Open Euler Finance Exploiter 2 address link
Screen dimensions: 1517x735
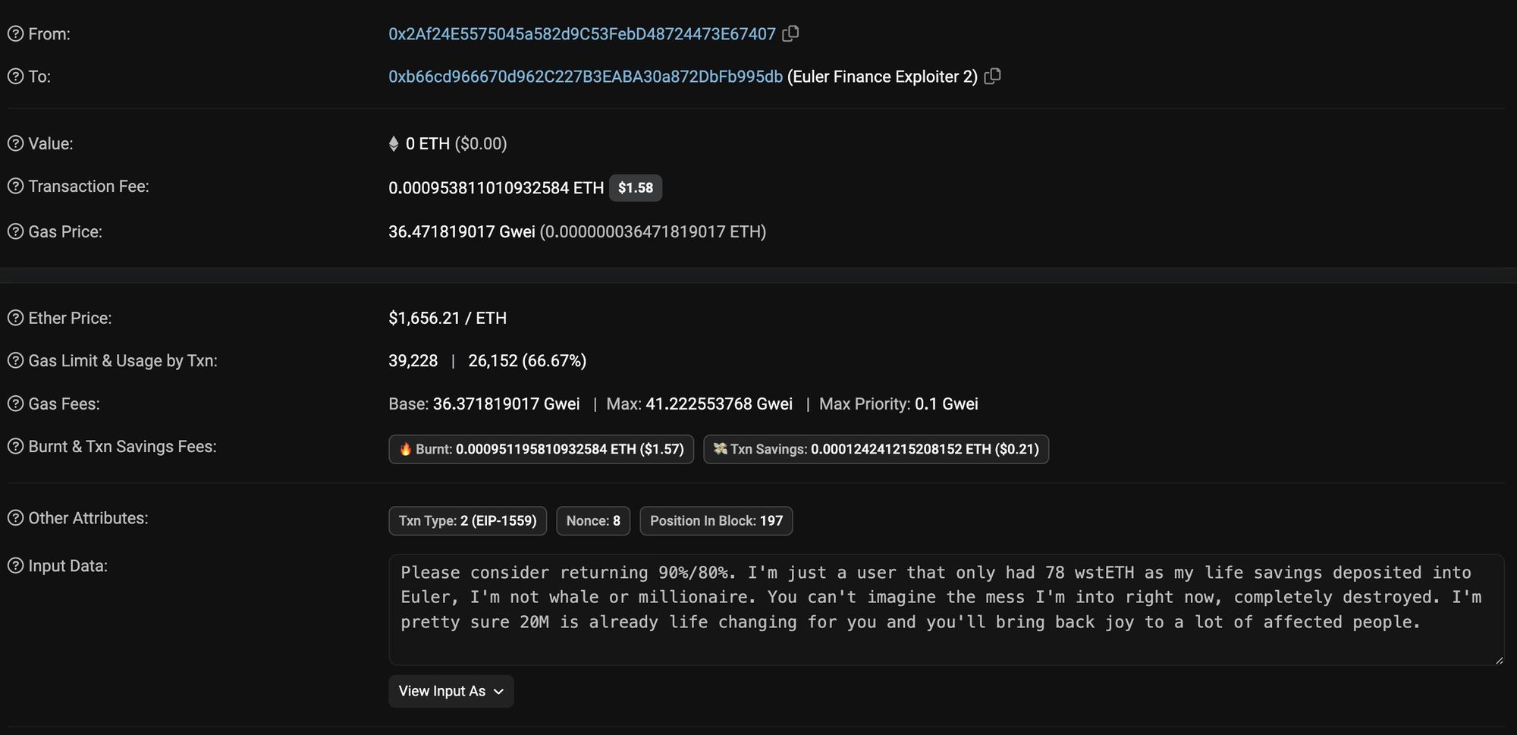[586, 77]
